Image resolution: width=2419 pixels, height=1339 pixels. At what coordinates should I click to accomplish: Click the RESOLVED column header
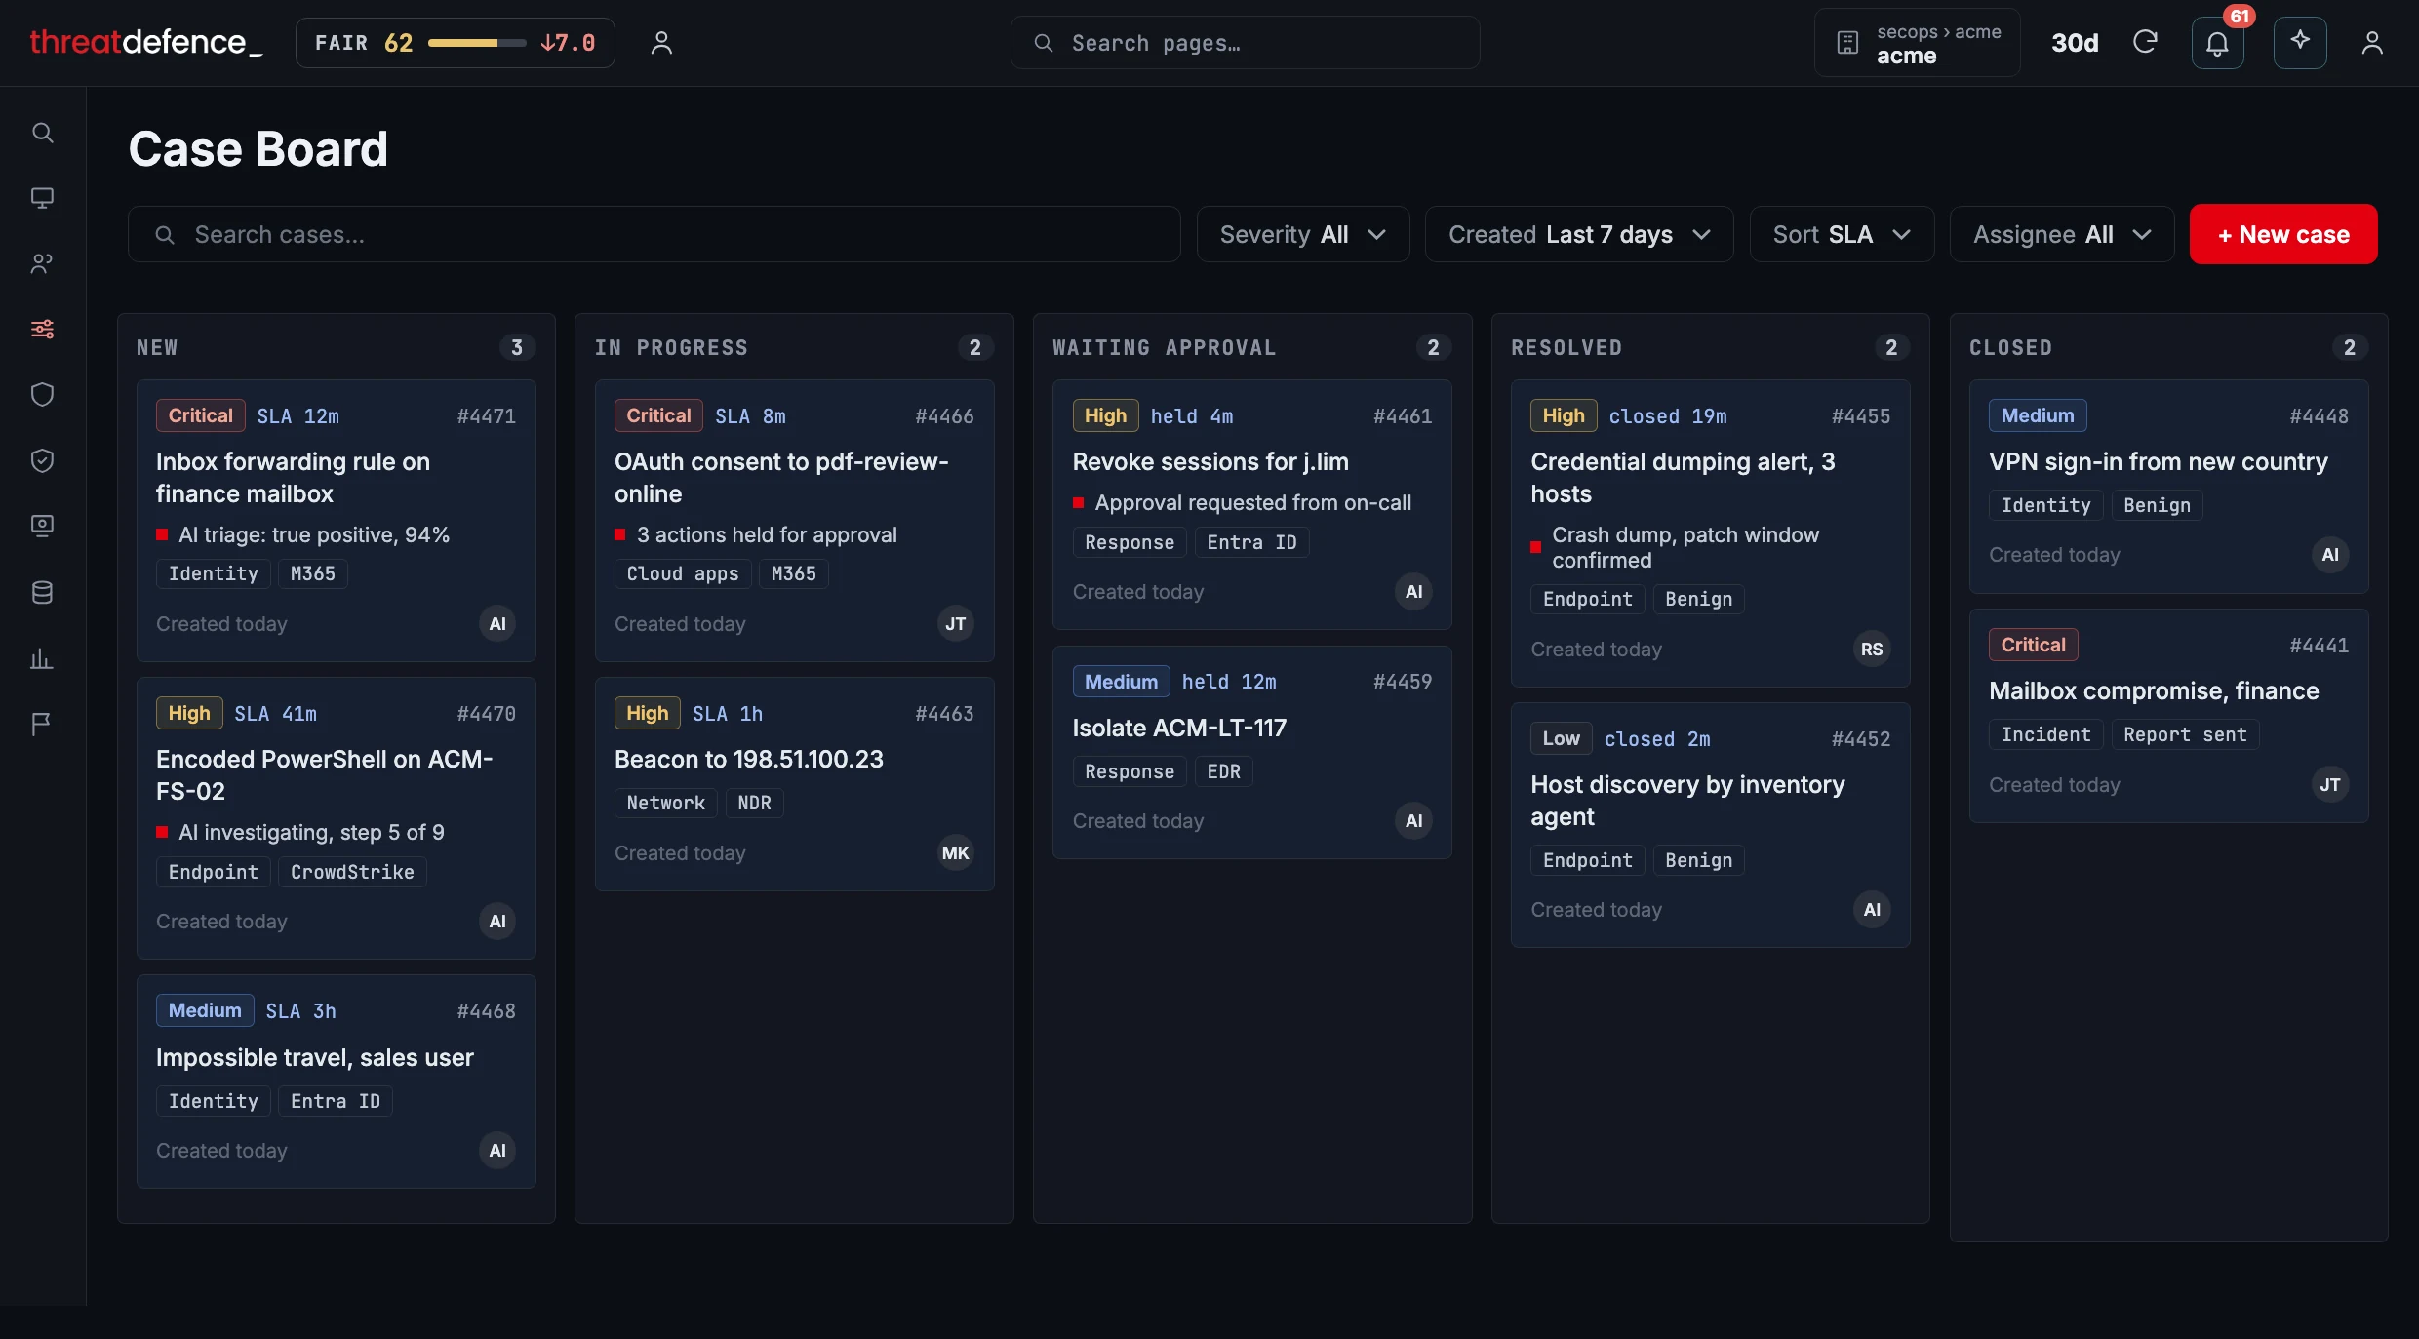[1566, 347]
